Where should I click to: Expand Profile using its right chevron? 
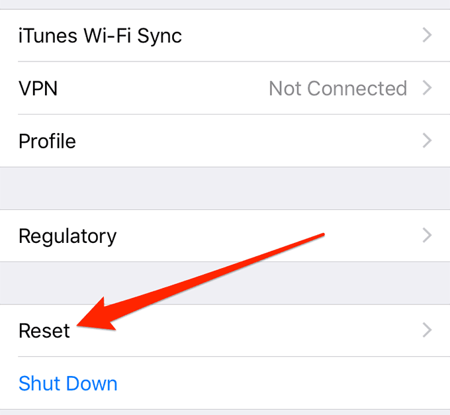427,141
